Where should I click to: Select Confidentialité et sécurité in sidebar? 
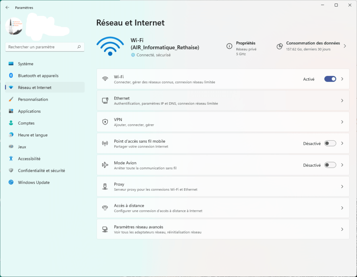(x=41, y=171)
